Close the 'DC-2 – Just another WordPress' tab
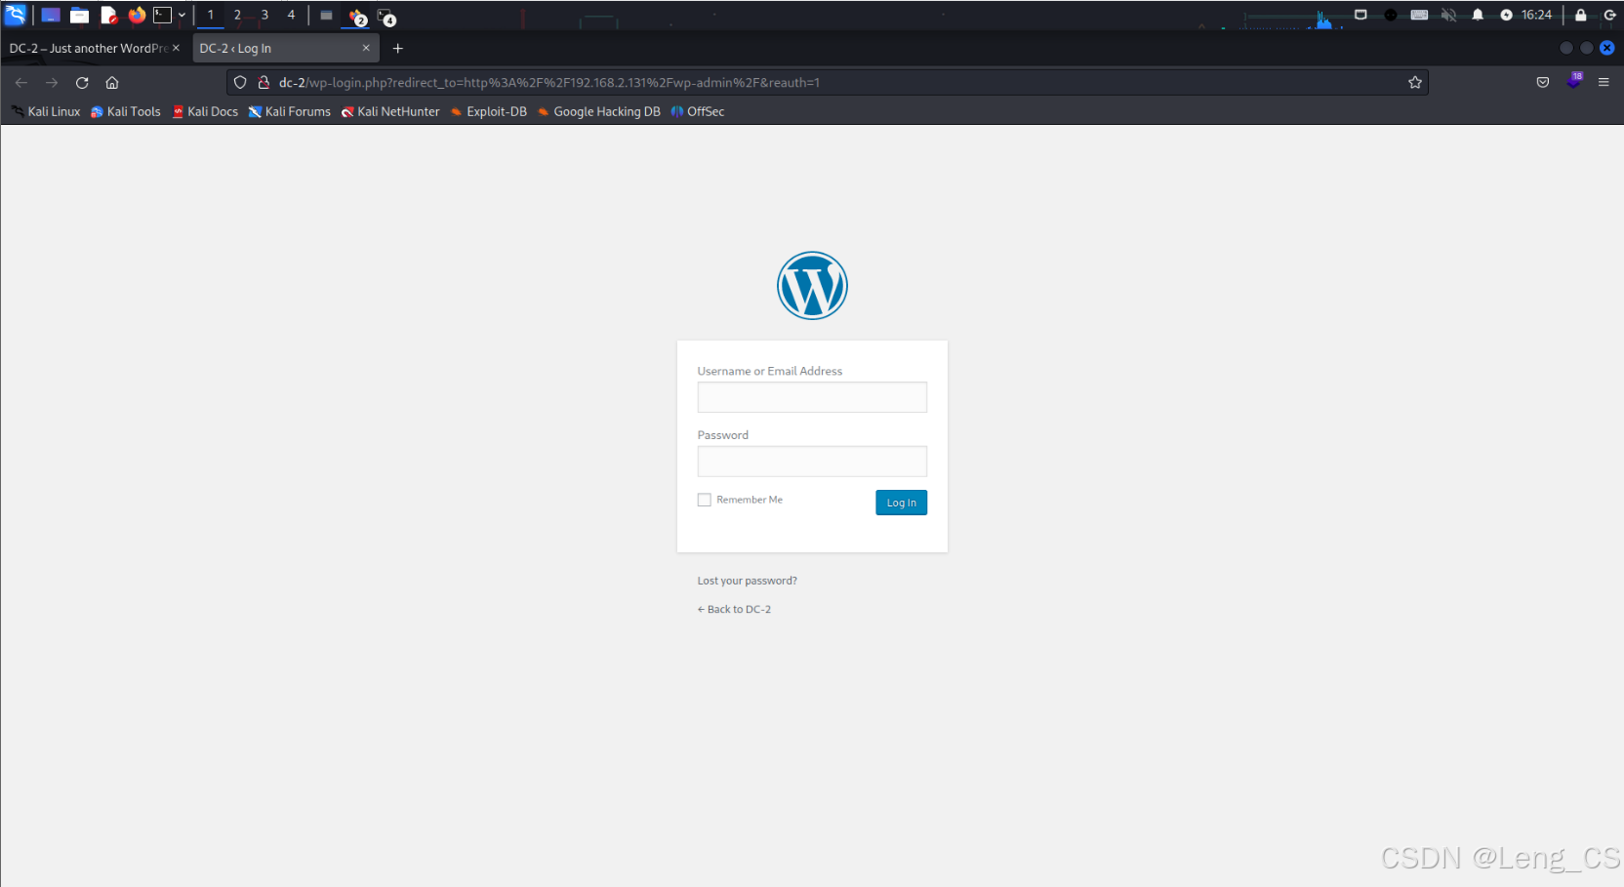 point(176,48)
